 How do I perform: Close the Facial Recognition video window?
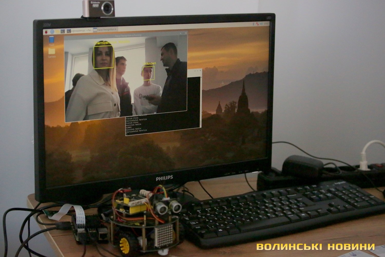click(x=186, y=33)
